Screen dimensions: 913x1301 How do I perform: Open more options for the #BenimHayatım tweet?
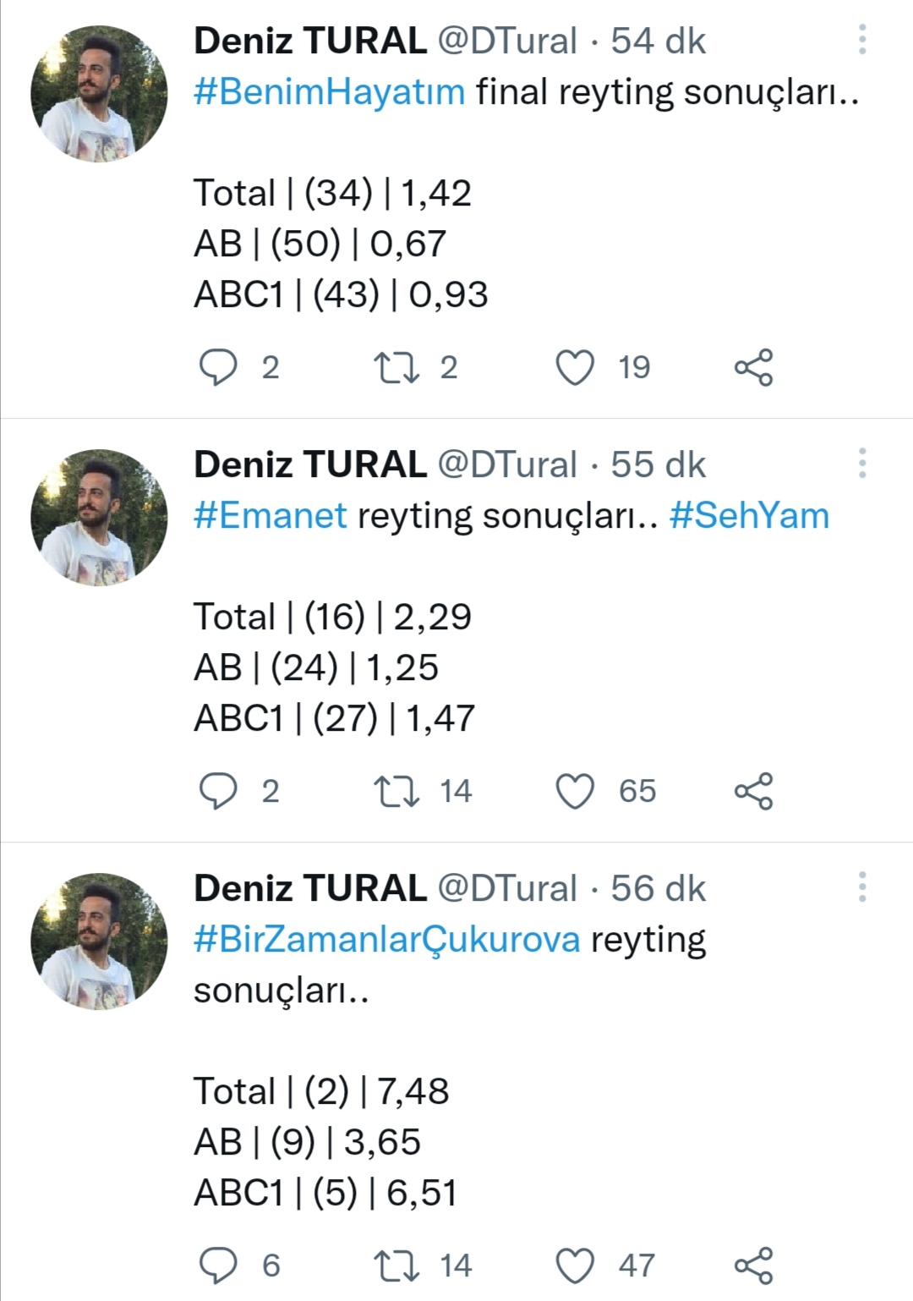coord(861,40)
